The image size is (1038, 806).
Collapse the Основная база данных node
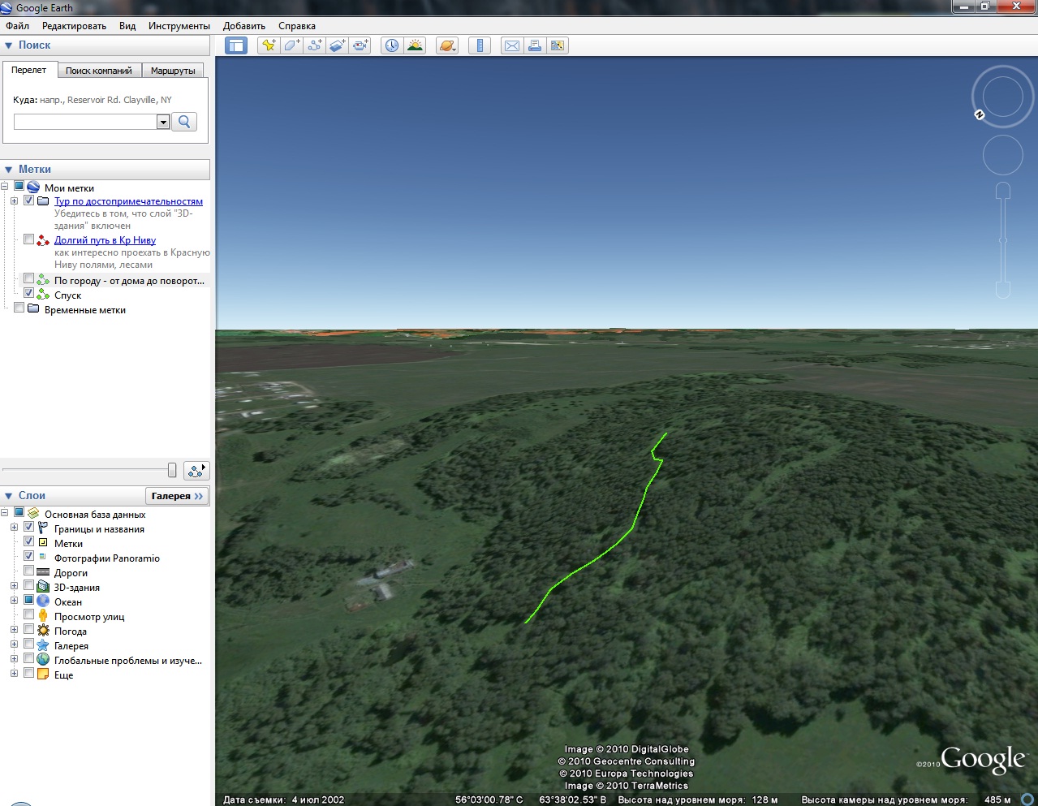click(x=5, y=513)
